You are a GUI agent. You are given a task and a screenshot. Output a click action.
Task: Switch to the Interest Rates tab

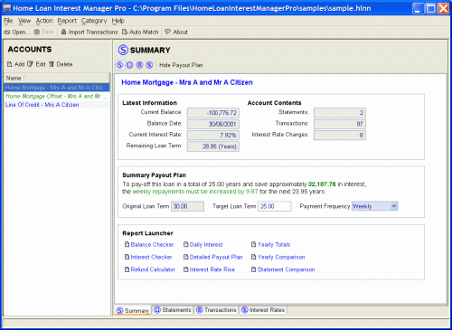(x=263, y=310)
